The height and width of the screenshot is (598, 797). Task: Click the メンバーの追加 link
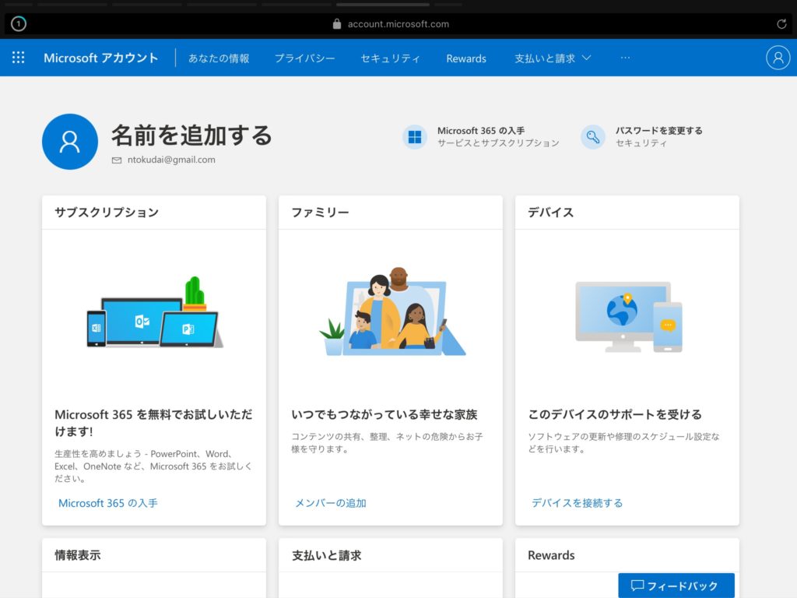point(331,503)
